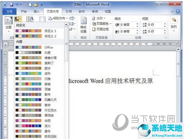The height and width of the screenshot is (139, 184).
Task: Increase left indent with up spinner
Action: (x=138, y=24)
